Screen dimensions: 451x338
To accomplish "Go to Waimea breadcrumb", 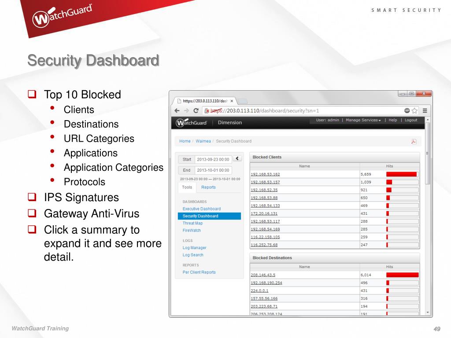I will [x=203, y=141].
